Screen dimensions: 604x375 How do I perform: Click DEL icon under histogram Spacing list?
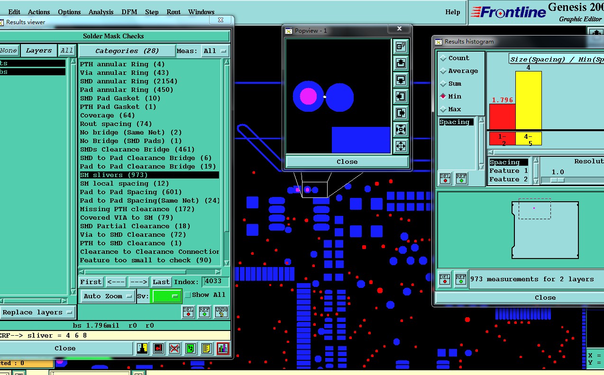pyautogui.click(x=445, y=178)
